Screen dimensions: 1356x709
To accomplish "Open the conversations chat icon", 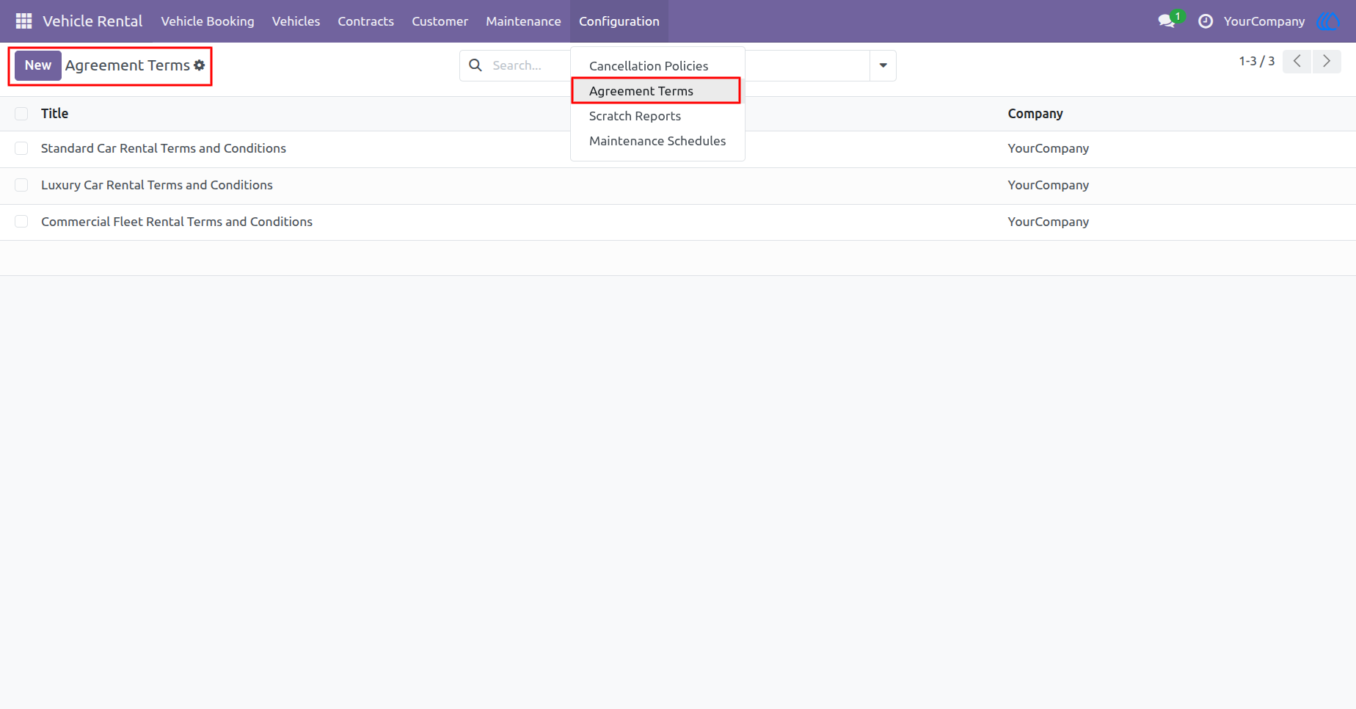I will (x=1167, y=21).
